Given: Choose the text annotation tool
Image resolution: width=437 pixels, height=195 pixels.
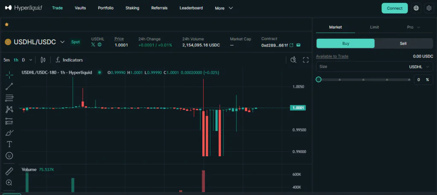Looking at the screenshot, I should click(9, 144).
